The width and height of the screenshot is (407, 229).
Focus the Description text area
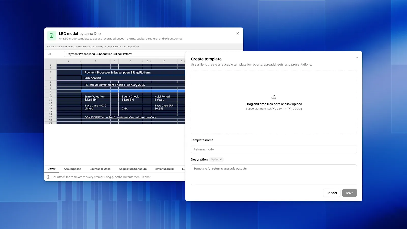pyautogui.click(x=274, y=175)
